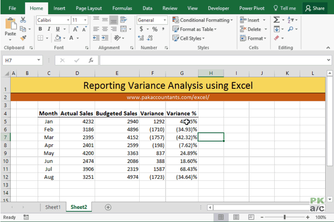Screen dimensions: 334x222
Task: Click Find & Select magnifier
Action: [x=290, y=29]
